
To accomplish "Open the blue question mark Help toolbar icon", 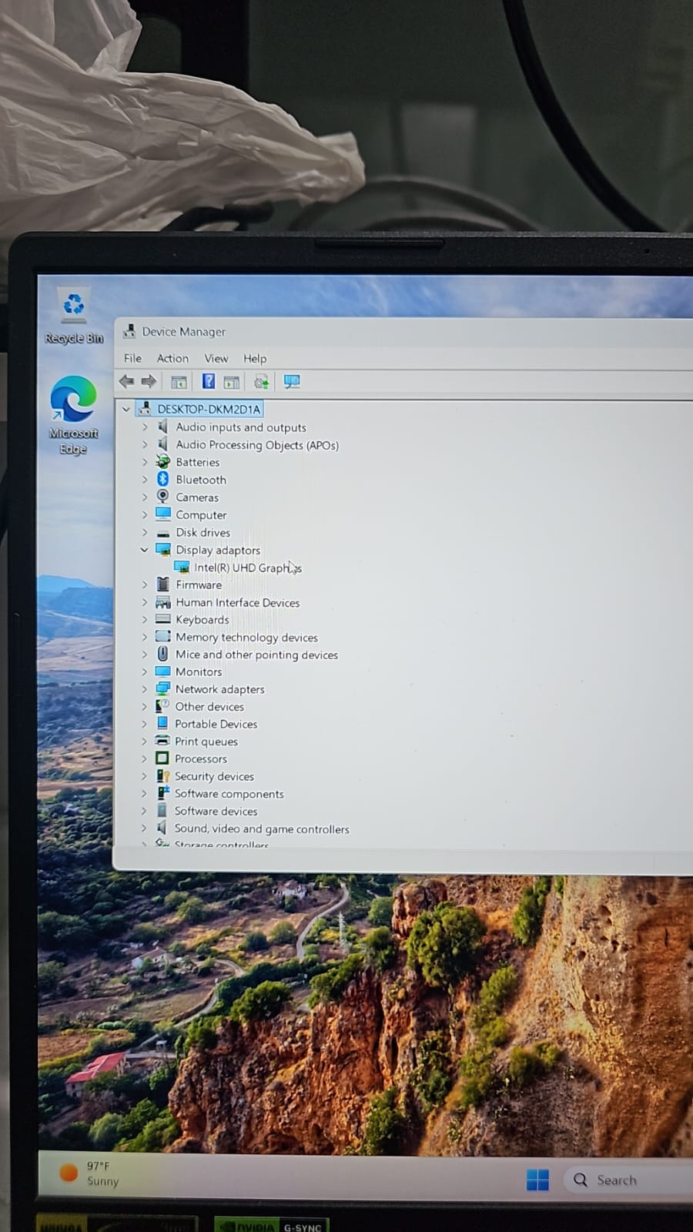I will [208, 381].
